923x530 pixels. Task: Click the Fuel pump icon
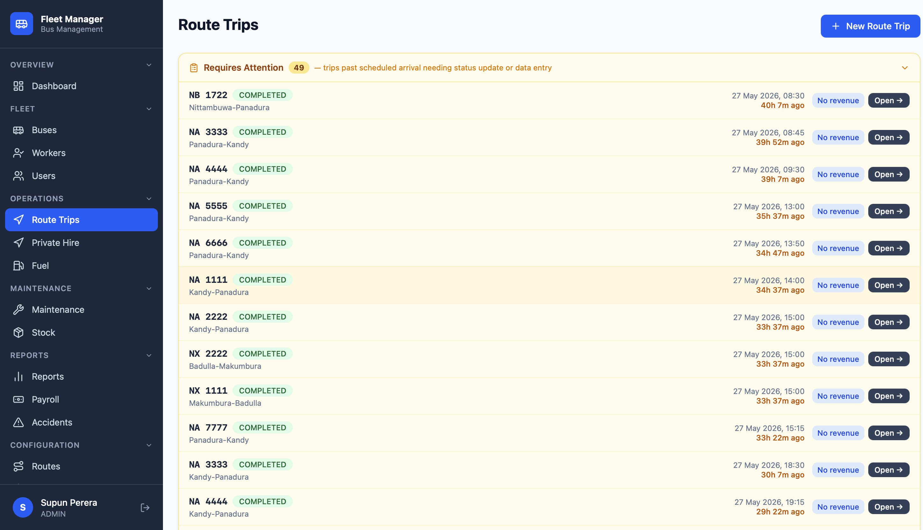click(18, 266)
